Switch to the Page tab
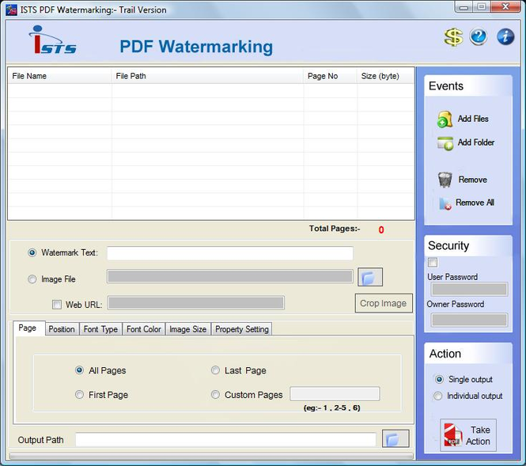The height and width of the screenshot is (466, 526). 29,328
